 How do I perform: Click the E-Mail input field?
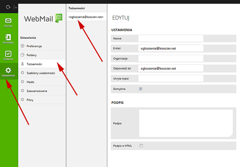(x=171, y=48)
